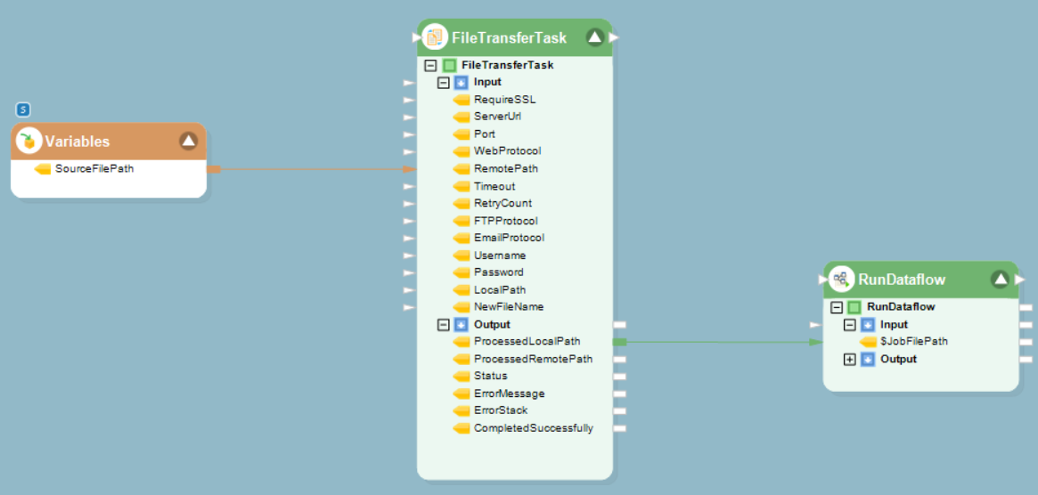This screenshot has width=1038, height=495.
Task: Click the Variables orange header icon
Action: (29, 141)
